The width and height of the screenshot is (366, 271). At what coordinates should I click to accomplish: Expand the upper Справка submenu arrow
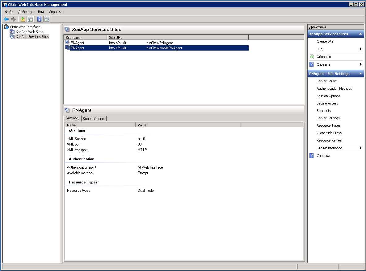361,64
